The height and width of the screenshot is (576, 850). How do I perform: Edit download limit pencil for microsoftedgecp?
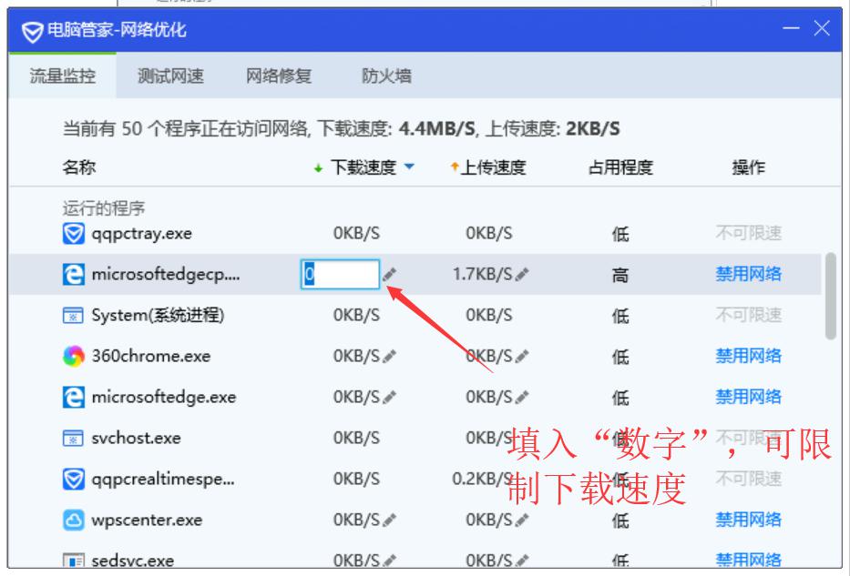point(389,275)
